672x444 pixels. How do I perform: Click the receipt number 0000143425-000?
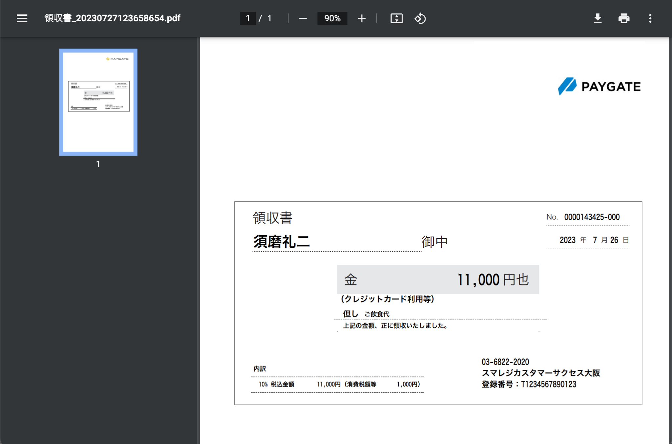pos(592,217)
